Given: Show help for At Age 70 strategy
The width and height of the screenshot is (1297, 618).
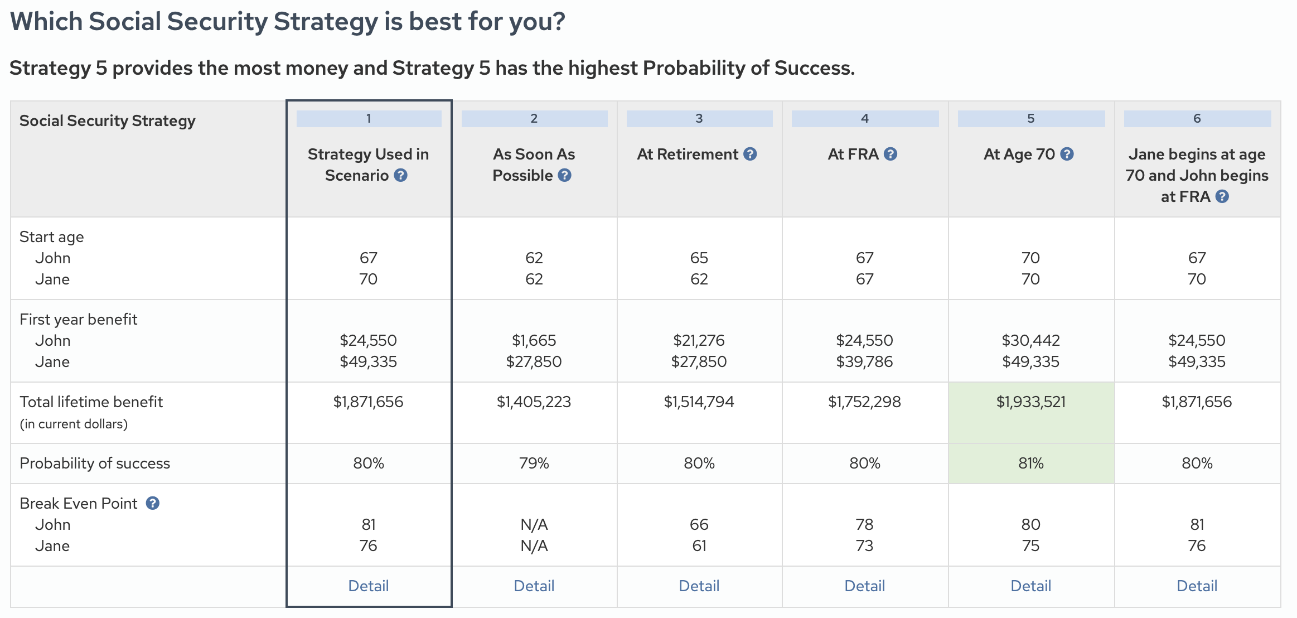Looking at the screenshot, I should click(x=1067, y=154).
